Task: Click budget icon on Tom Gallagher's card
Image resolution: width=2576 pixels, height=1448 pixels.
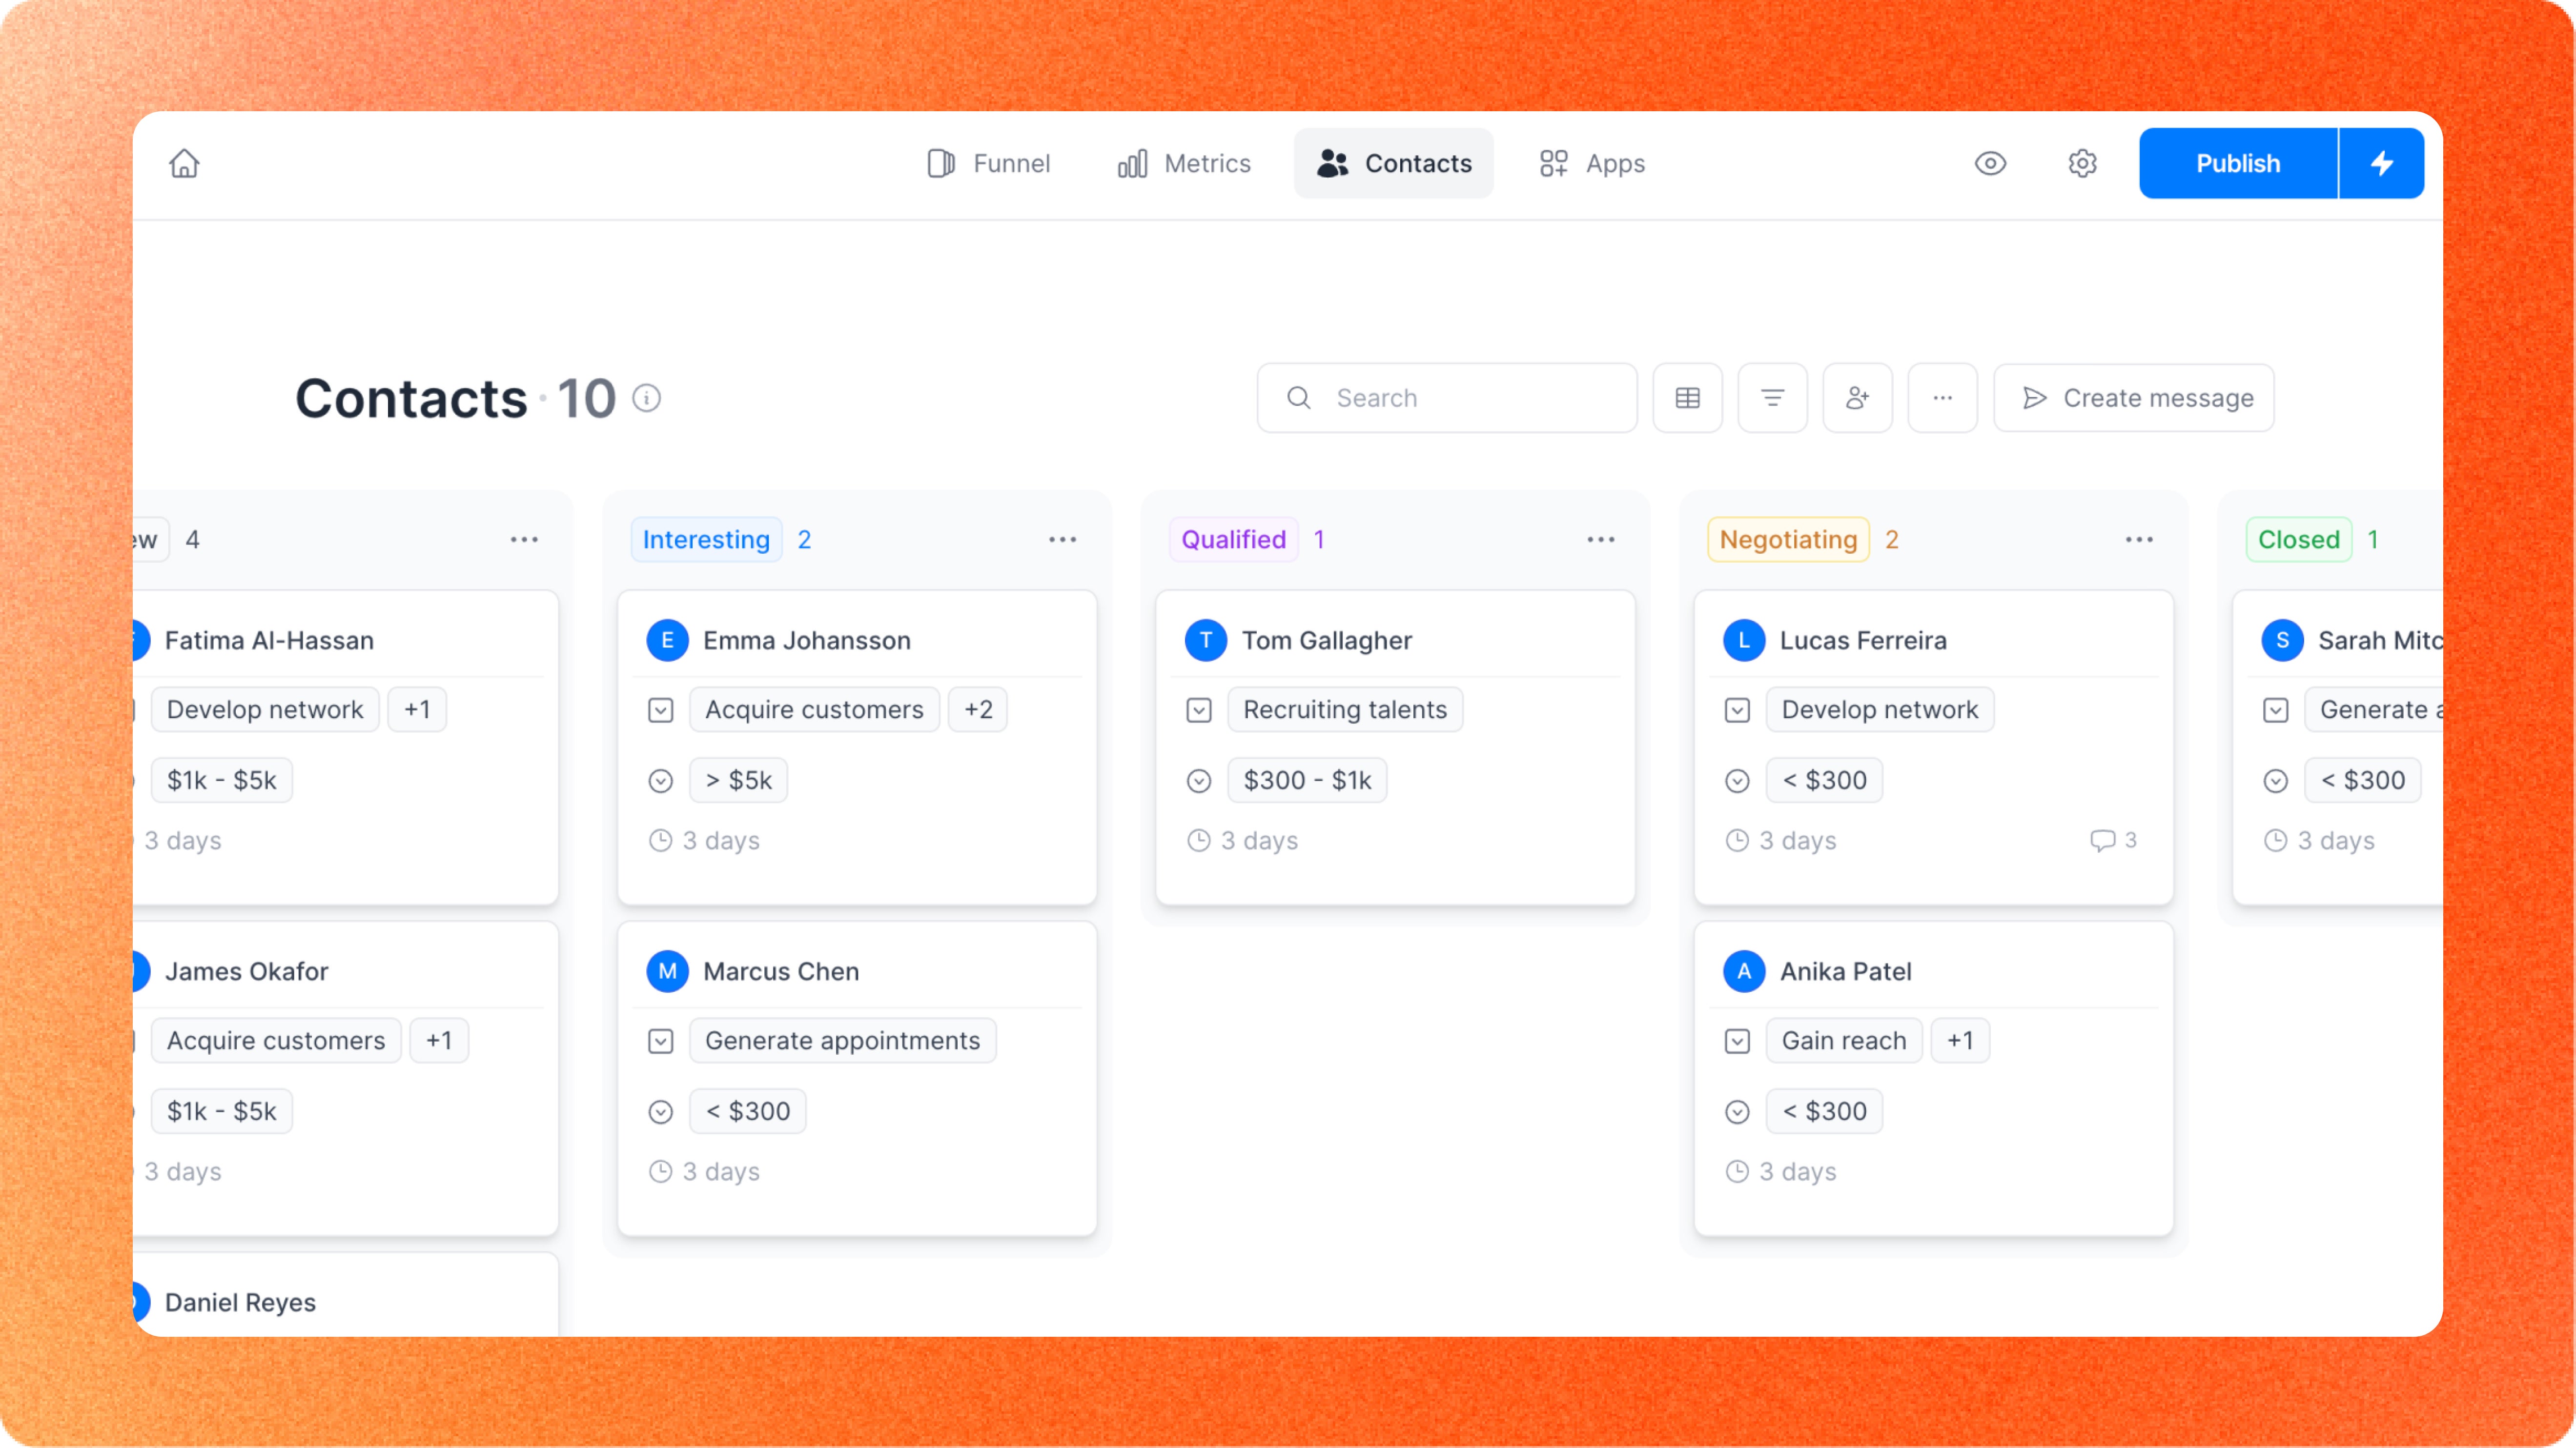Action: 1199,782
